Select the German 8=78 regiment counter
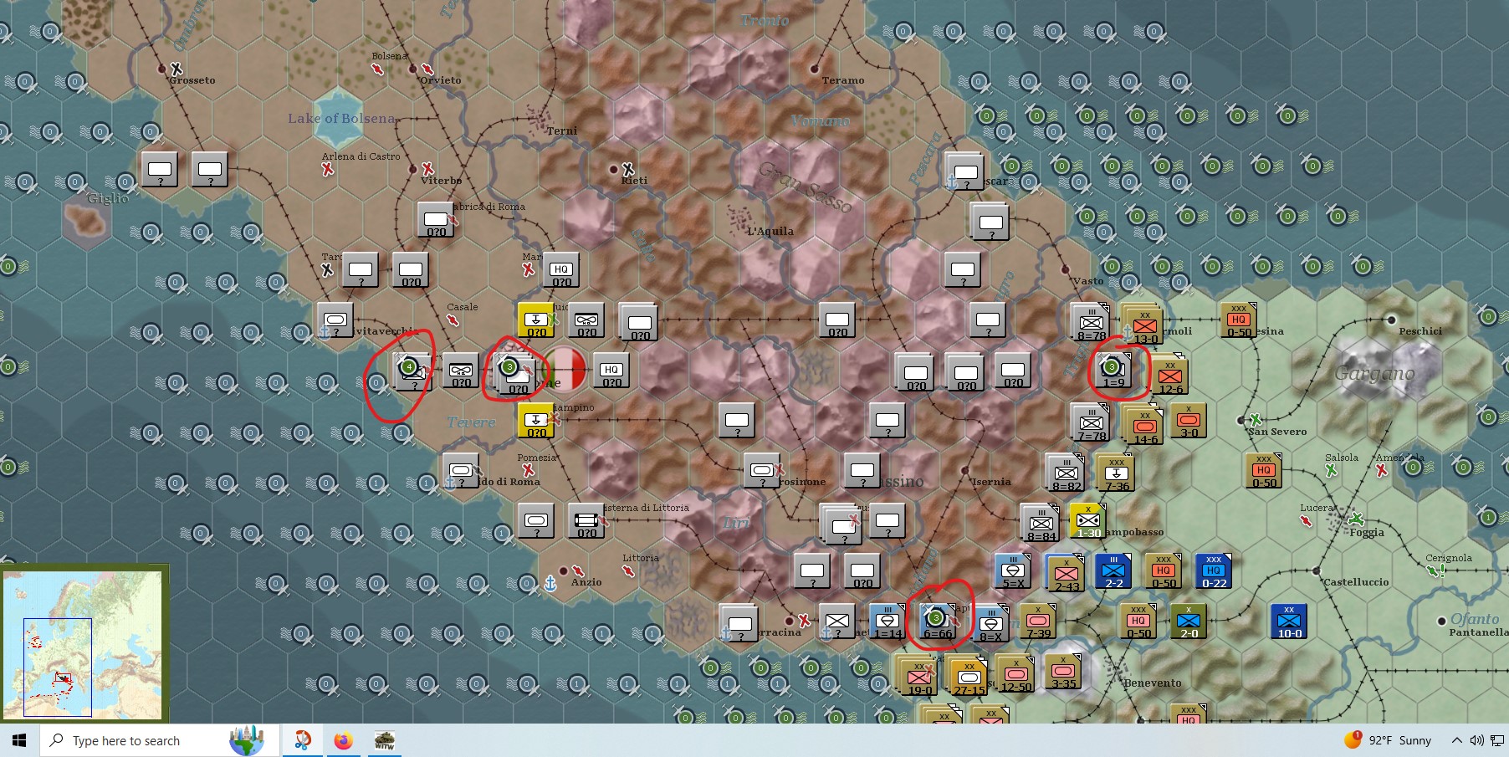Image resolution: width=1509 pixels, height=757 pixels. click(x=1091, y=321)
